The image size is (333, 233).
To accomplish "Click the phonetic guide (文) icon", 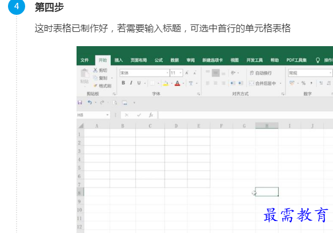I will [x=191, y=83].
